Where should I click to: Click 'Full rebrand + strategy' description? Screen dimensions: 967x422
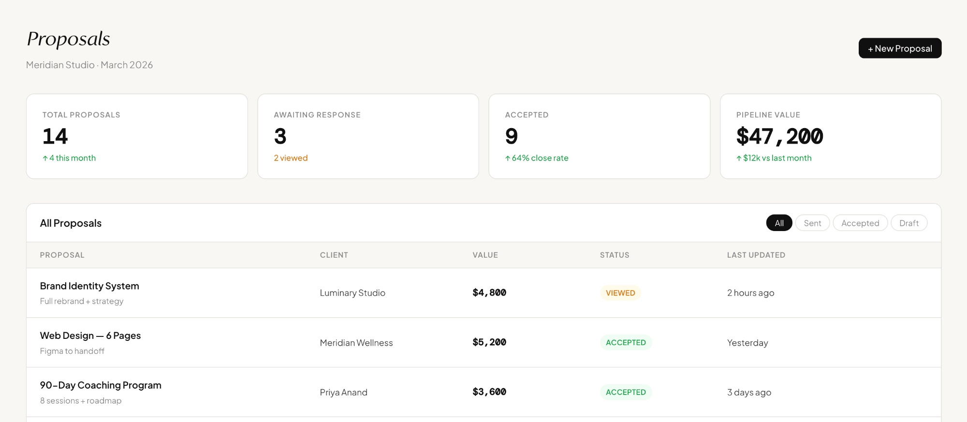[82, 301]
